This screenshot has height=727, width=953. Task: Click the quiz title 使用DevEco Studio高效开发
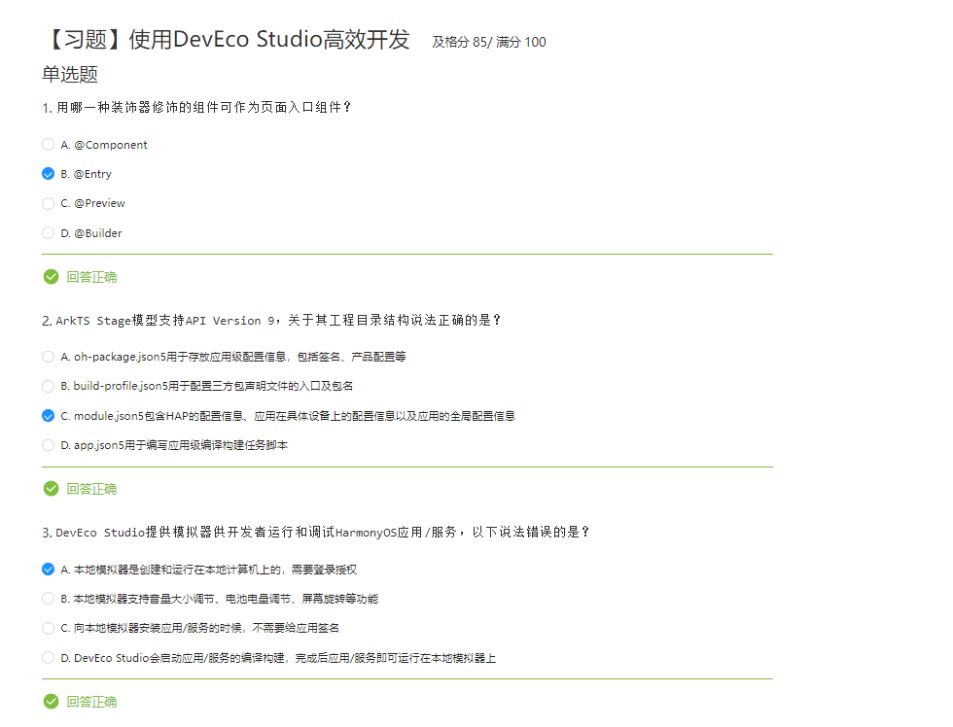pos(227,40)
